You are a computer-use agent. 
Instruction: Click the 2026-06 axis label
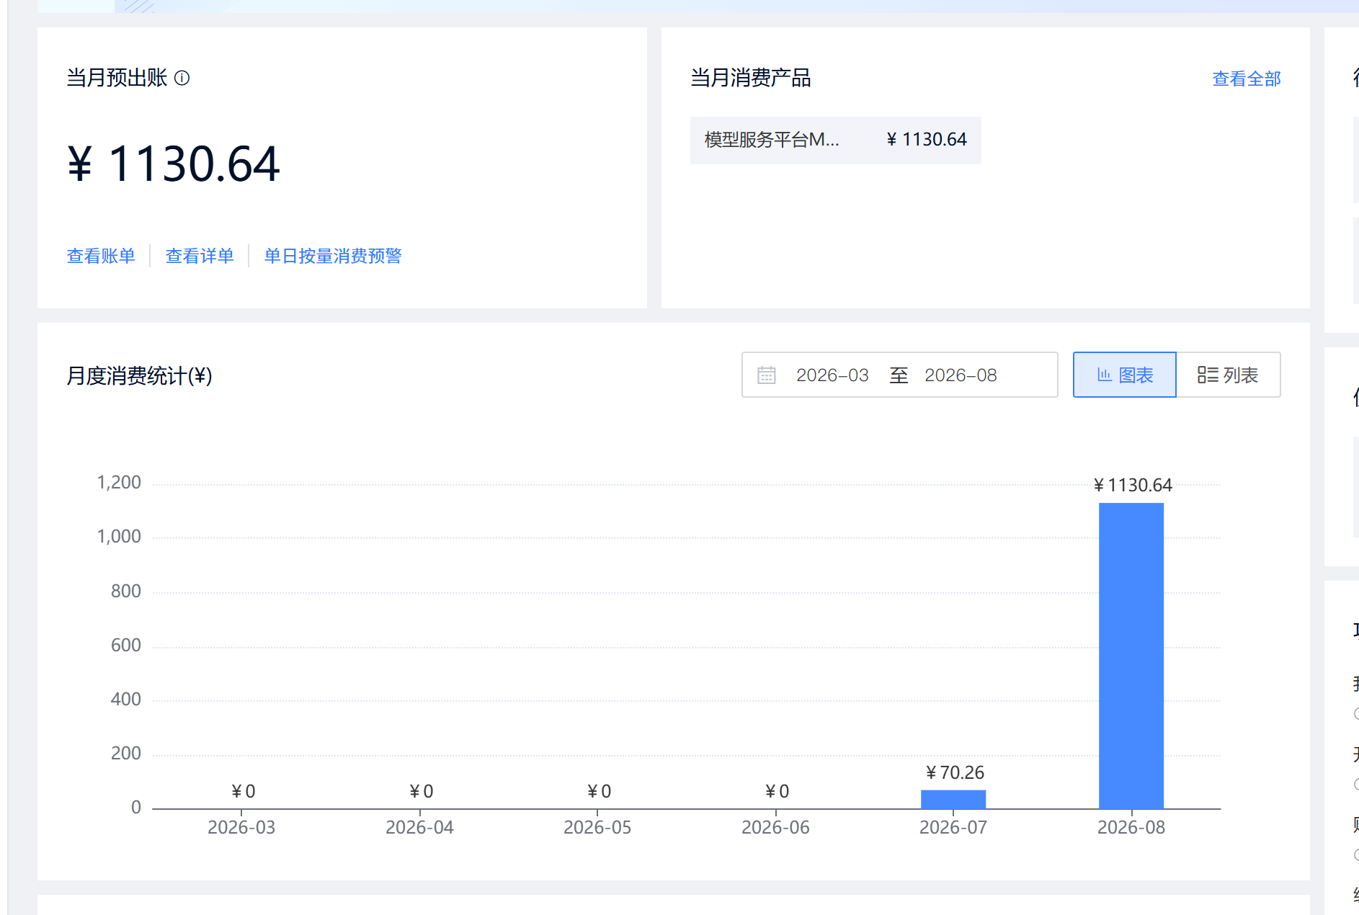click(x=775, y=828)
